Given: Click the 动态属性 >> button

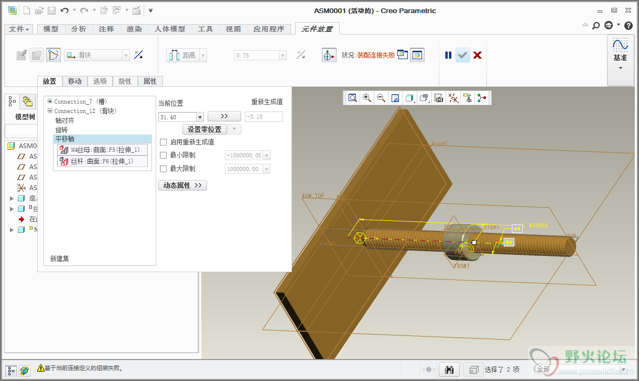Looking at the screenshot, I should (182, 185).
